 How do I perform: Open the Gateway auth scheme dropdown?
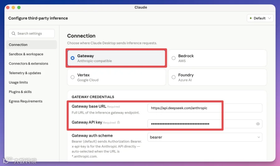pyautogui.click(x=205, y=137)
